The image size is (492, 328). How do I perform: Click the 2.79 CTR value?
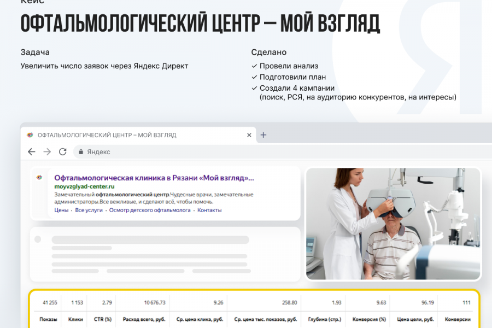point(107,302)
